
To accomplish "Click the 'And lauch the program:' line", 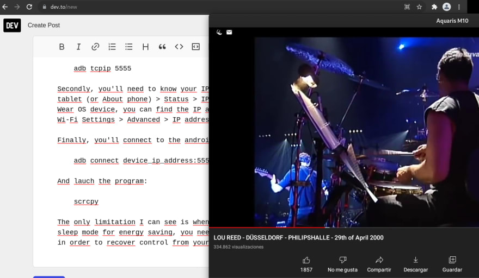I will click(102, 181).
